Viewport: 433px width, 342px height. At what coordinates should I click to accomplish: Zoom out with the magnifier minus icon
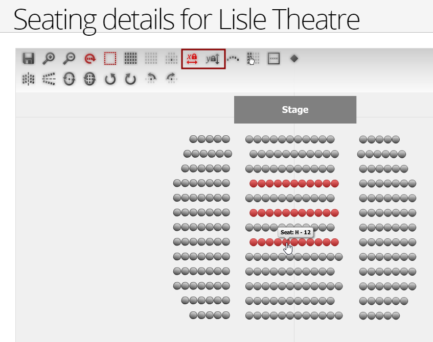pos(70,59)
